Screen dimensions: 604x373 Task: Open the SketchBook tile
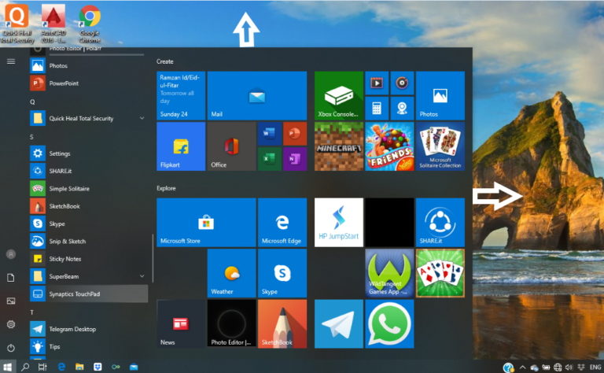click(282, 323)
